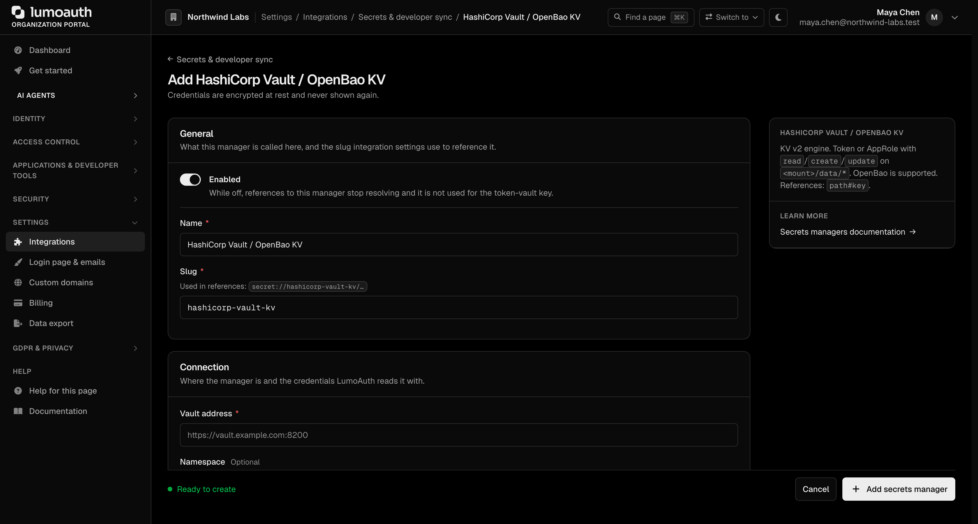Open Get started in the sidebar
978x524 pixels.
[x=75, y=71]
